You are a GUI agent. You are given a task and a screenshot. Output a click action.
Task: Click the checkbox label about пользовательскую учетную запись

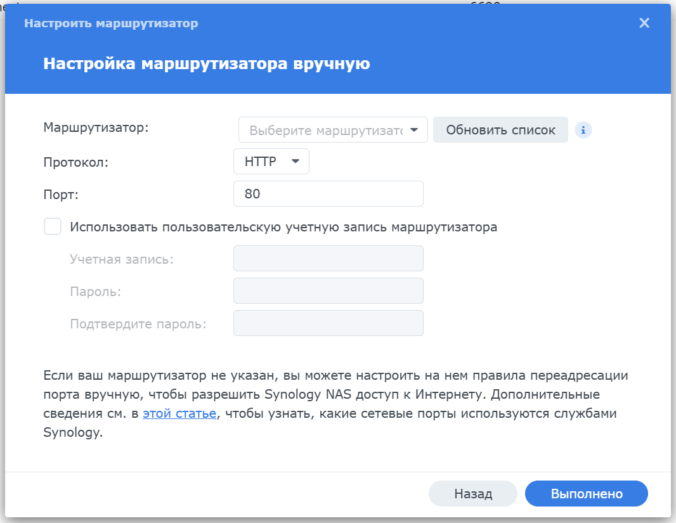tap(283, 227)
